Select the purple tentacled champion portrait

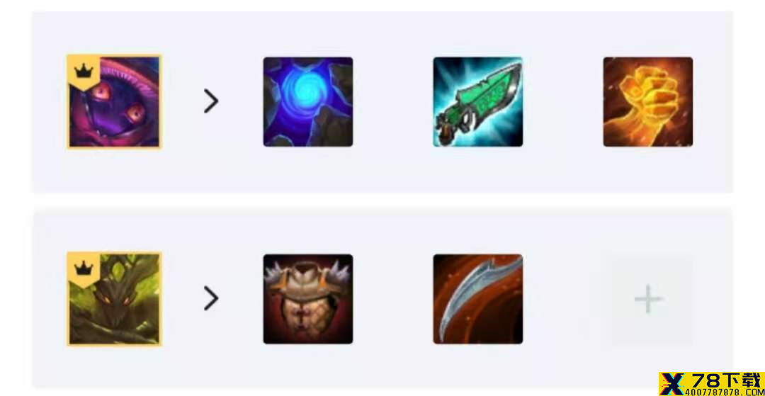(x=114, y=101)
